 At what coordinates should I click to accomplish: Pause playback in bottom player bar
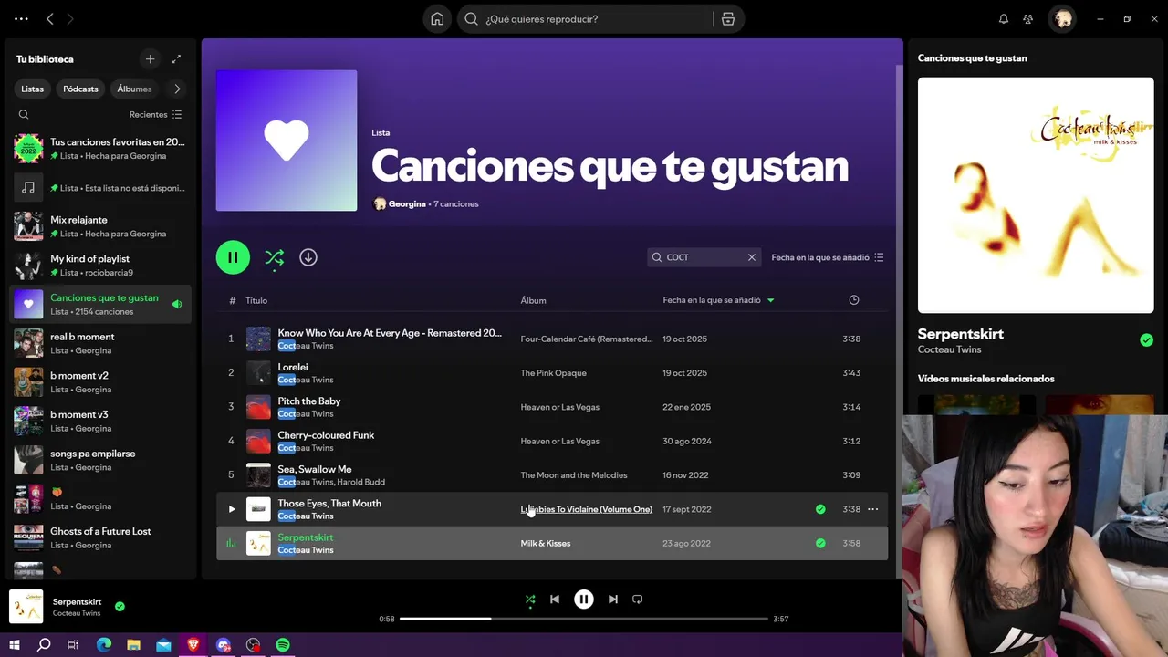click(x=584, y=600)
